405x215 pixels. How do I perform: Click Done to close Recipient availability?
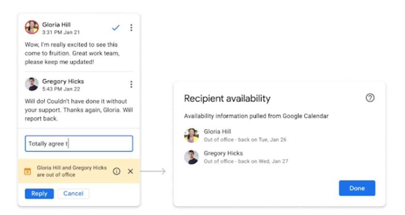357,188
